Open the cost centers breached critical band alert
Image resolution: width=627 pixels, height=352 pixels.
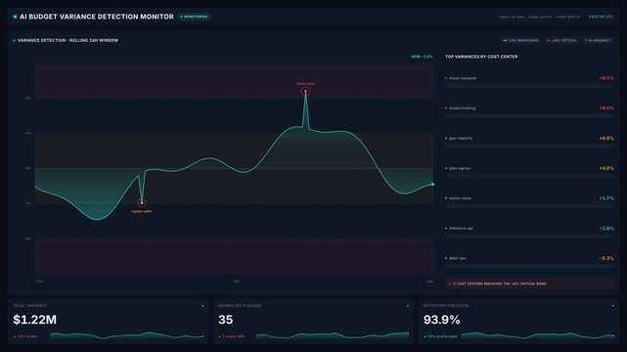[x=529, y=284]
